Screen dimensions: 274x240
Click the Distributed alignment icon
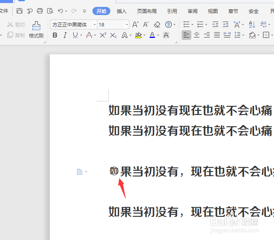[x=227, y=35]
